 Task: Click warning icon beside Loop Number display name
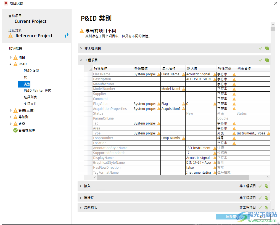tap(183, 138)
